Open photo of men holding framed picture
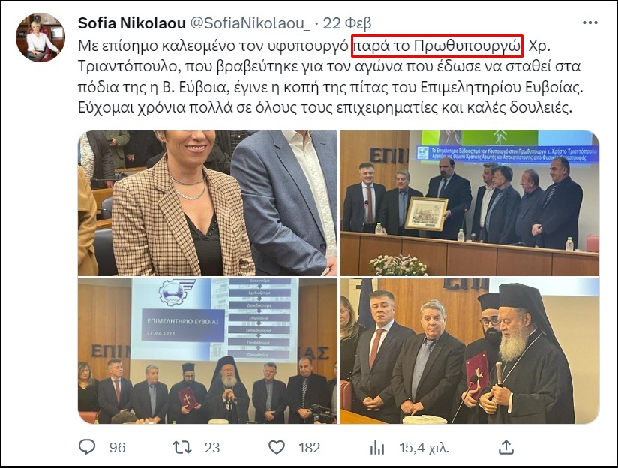The width and height of the screenshot is (618, 468). (469, 203)
